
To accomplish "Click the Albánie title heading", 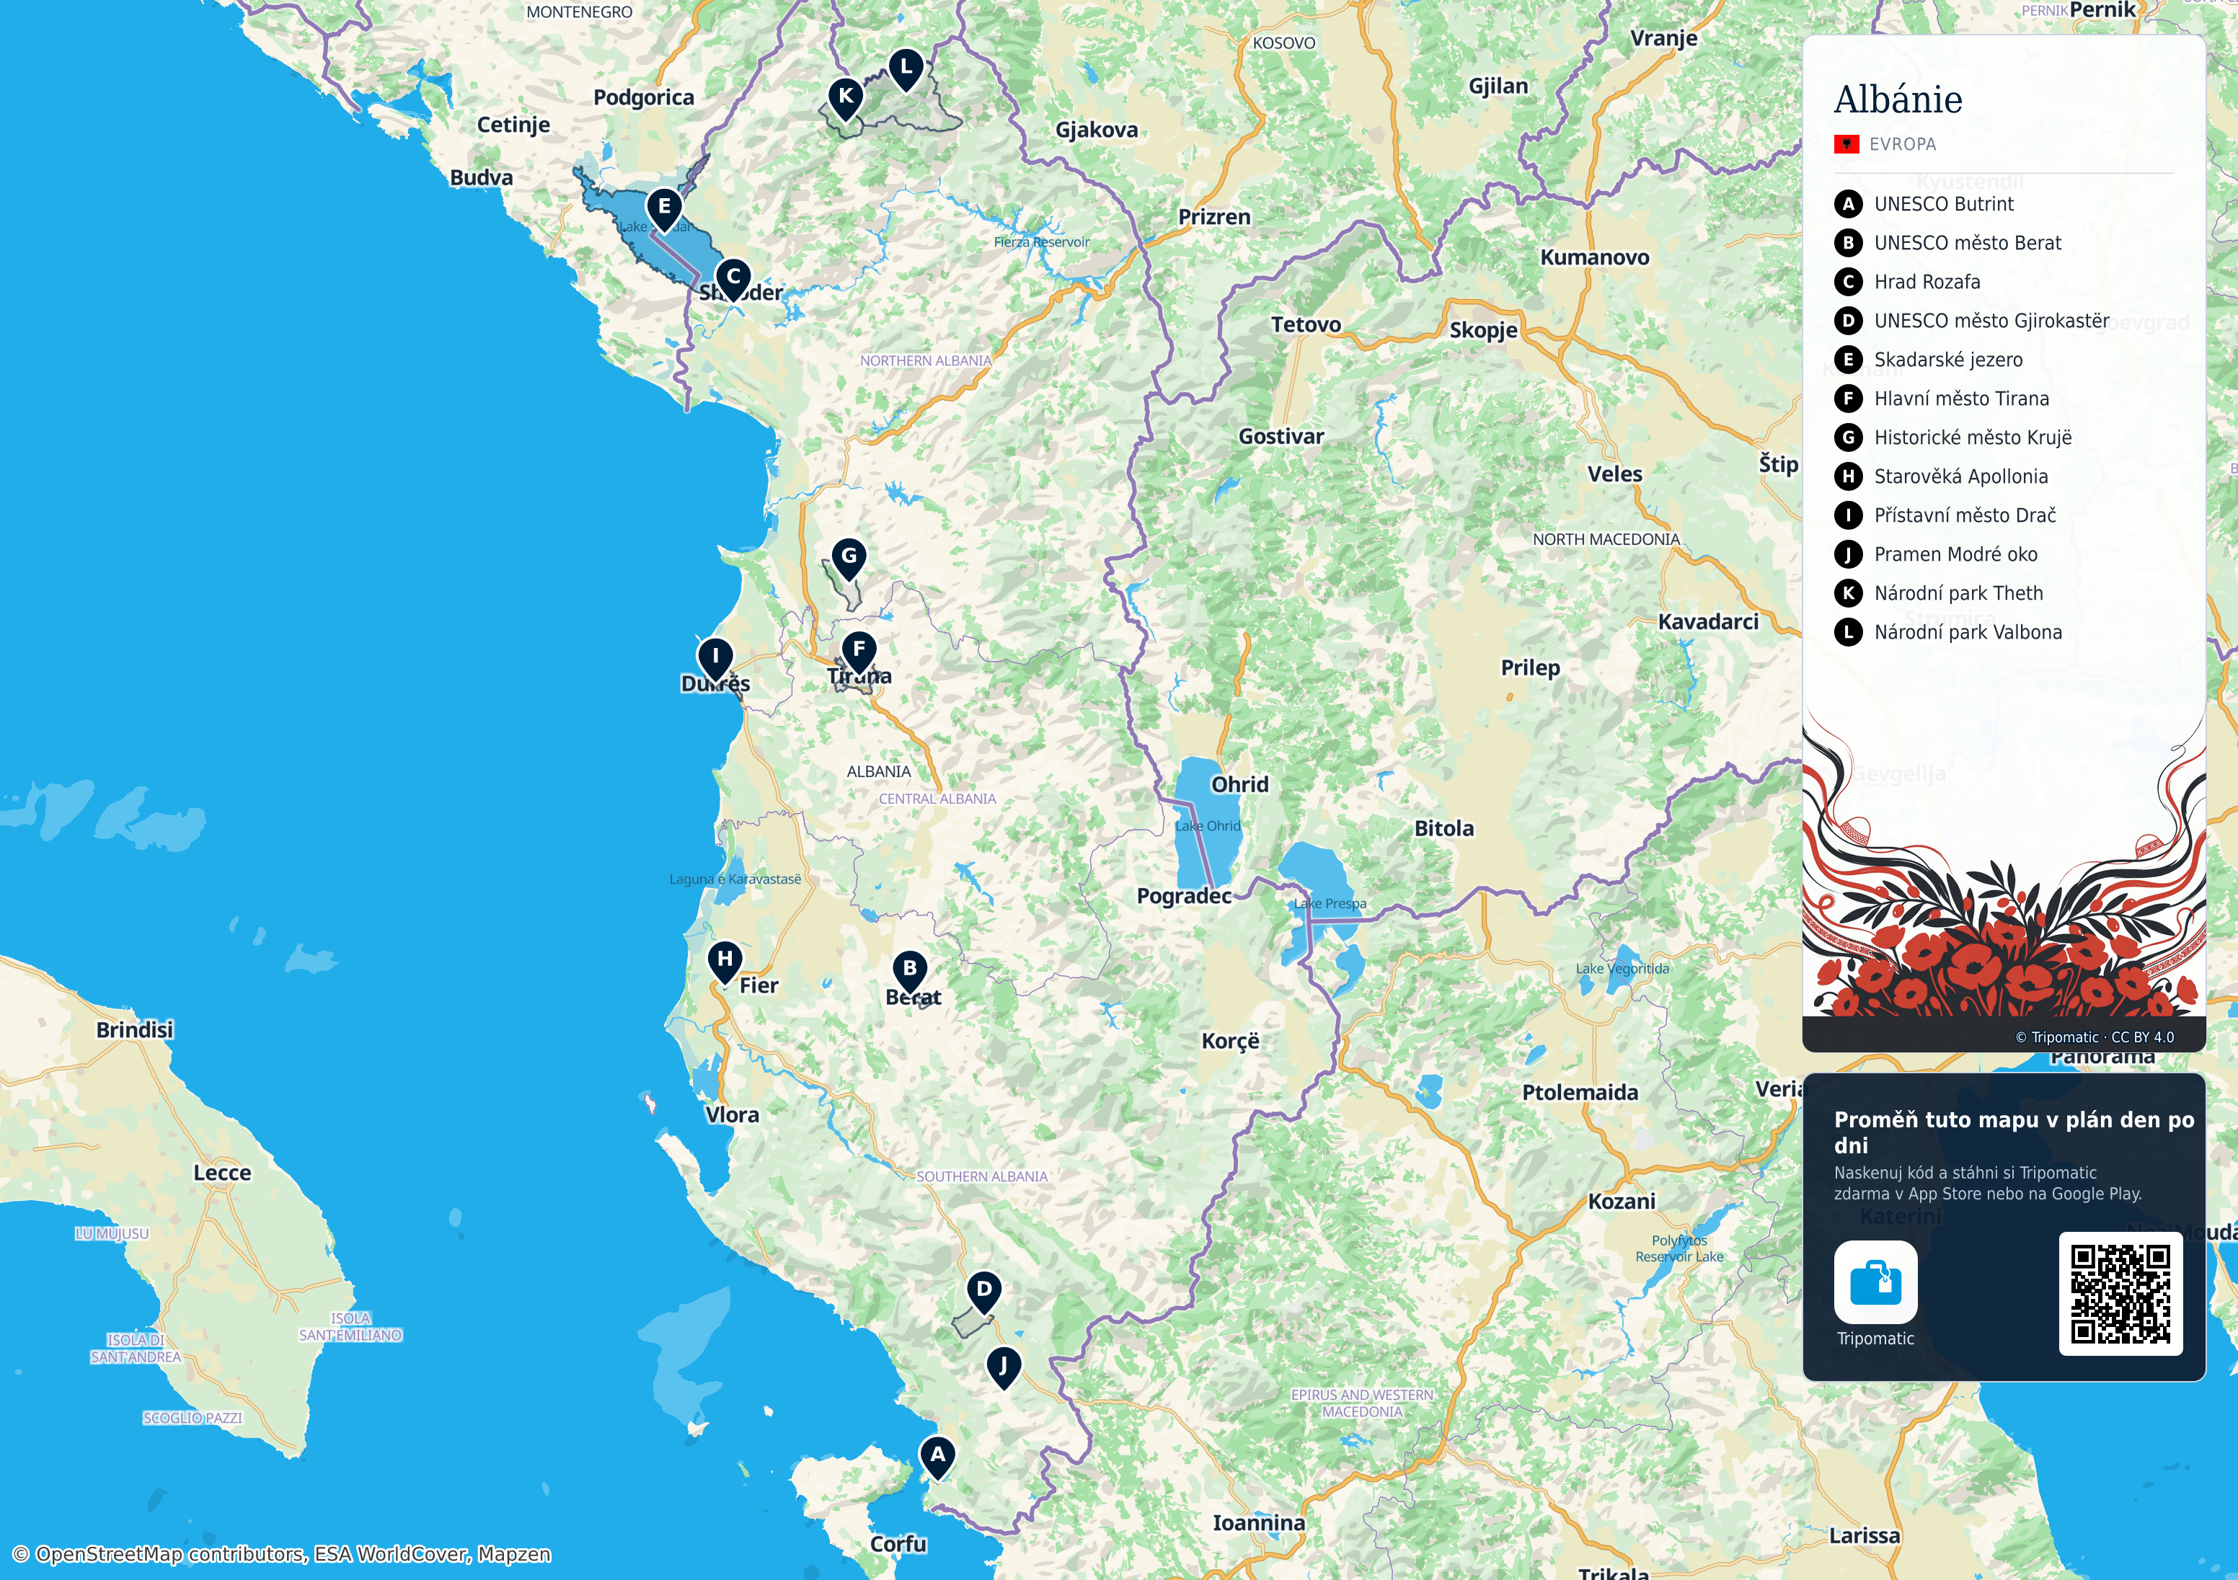I will [1898, 99].
